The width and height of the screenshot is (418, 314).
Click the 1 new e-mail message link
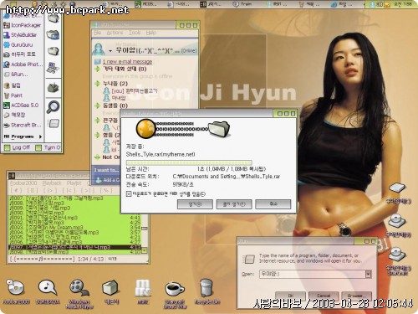(128, 61)
